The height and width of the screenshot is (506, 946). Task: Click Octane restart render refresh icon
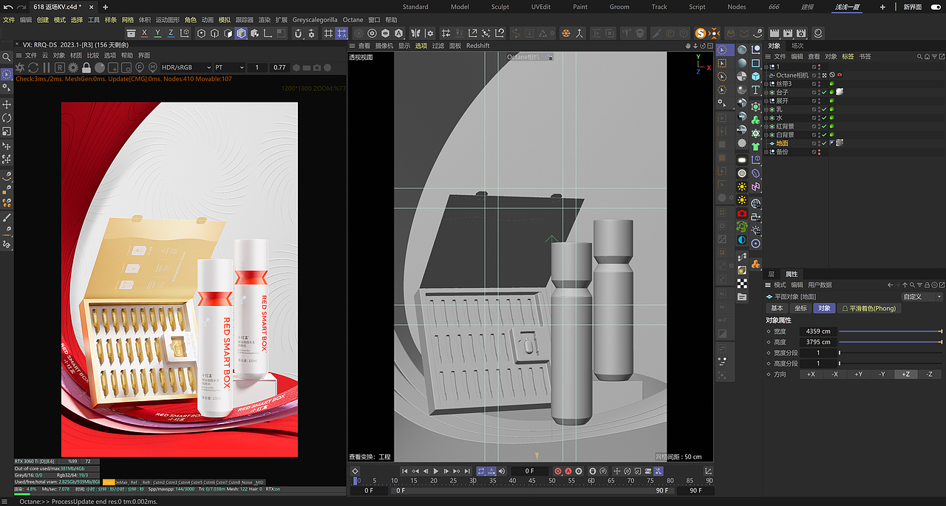pos(33,67)
